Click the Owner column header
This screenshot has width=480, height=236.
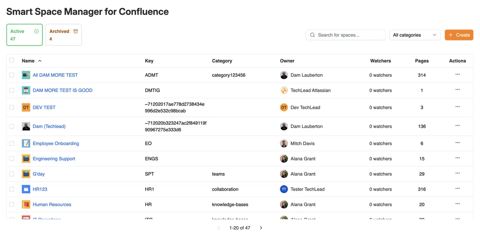tap(287, 61)
